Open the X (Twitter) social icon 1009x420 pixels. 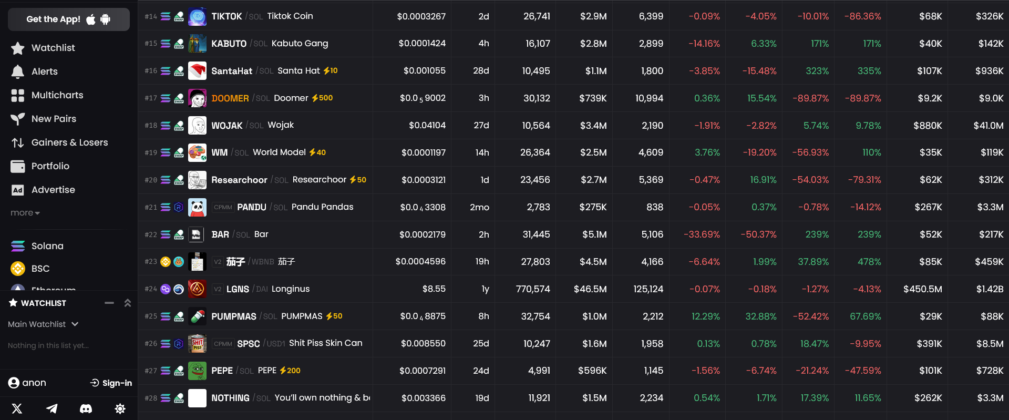(x=17, y=408)
